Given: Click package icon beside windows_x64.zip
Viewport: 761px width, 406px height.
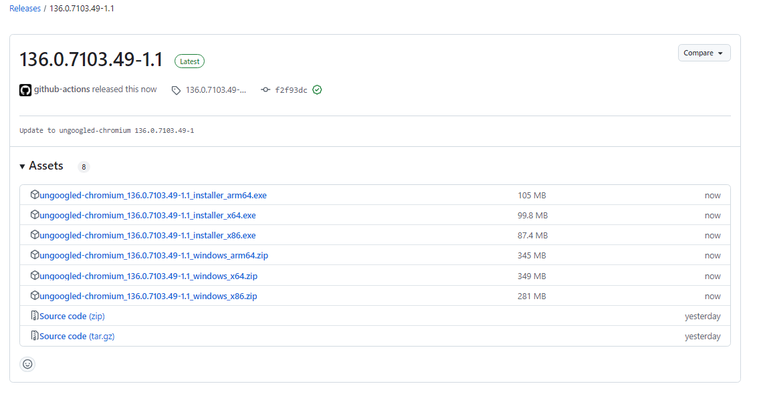Looking at the screenshot, I should [35, 275].
